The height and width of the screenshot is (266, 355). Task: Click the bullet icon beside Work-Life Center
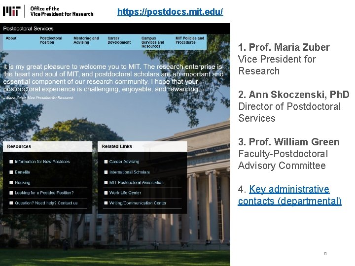(x=106, y=193)
